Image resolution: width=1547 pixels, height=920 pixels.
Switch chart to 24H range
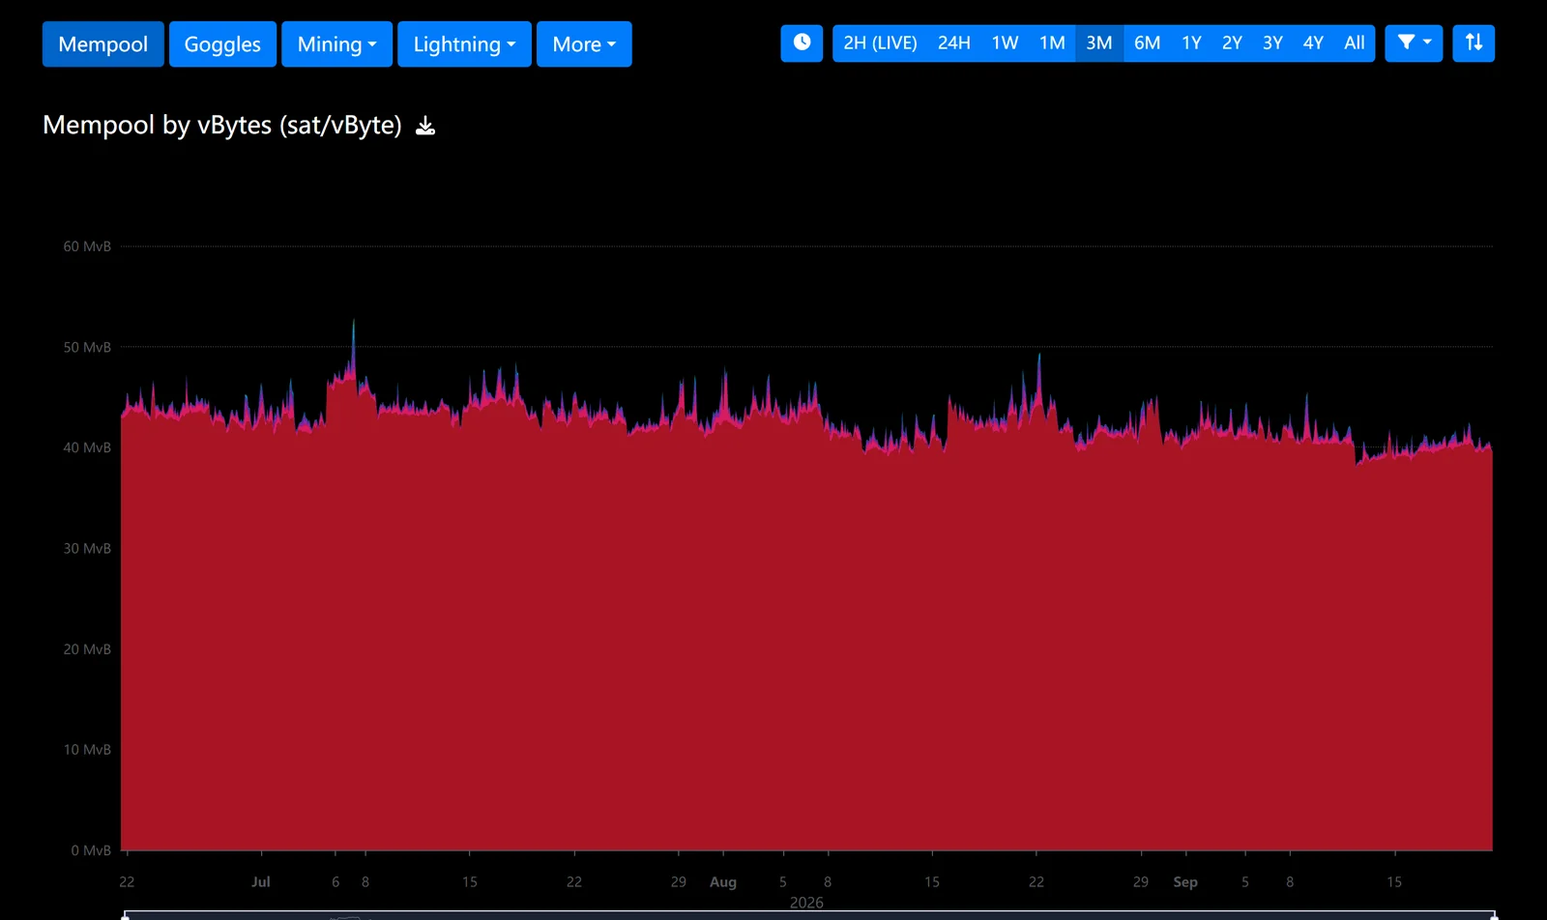tap(954, 43)
